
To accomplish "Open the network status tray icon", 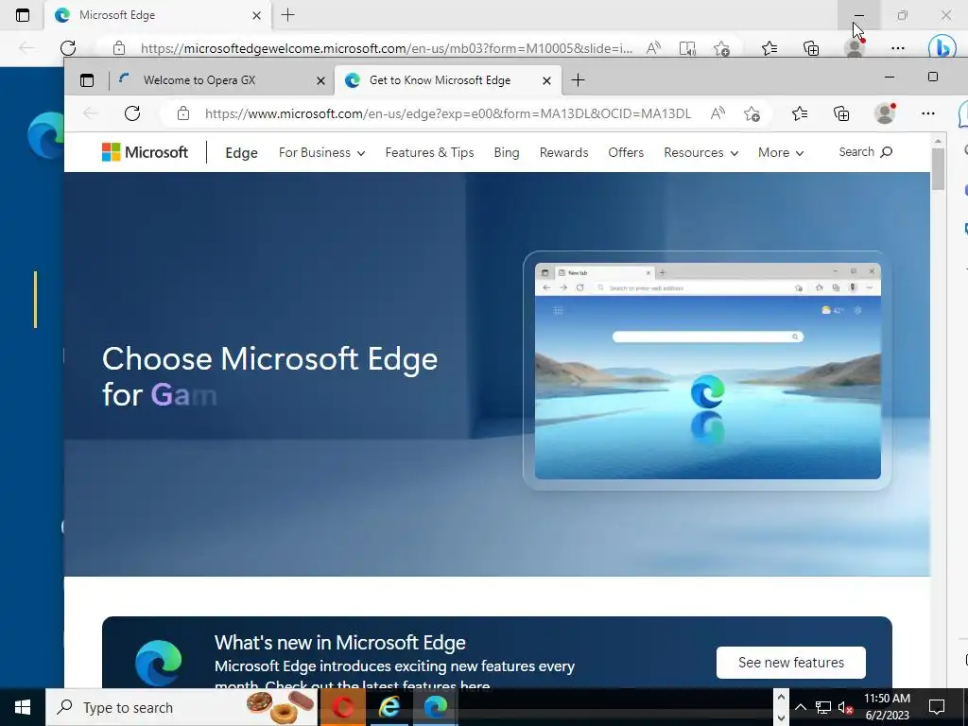I will coord(823,707).
